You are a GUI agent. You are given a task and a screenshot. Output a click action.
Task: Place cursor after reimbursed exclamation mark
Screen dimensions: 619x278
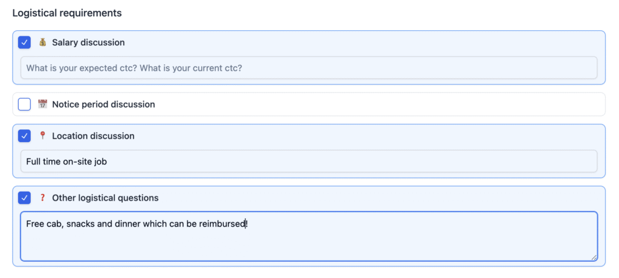click(248, 224)
